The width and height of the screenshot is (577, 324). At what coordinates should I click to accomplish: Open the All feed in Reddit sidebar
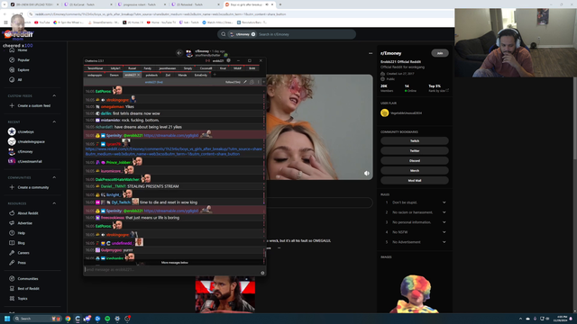(20, 80)
